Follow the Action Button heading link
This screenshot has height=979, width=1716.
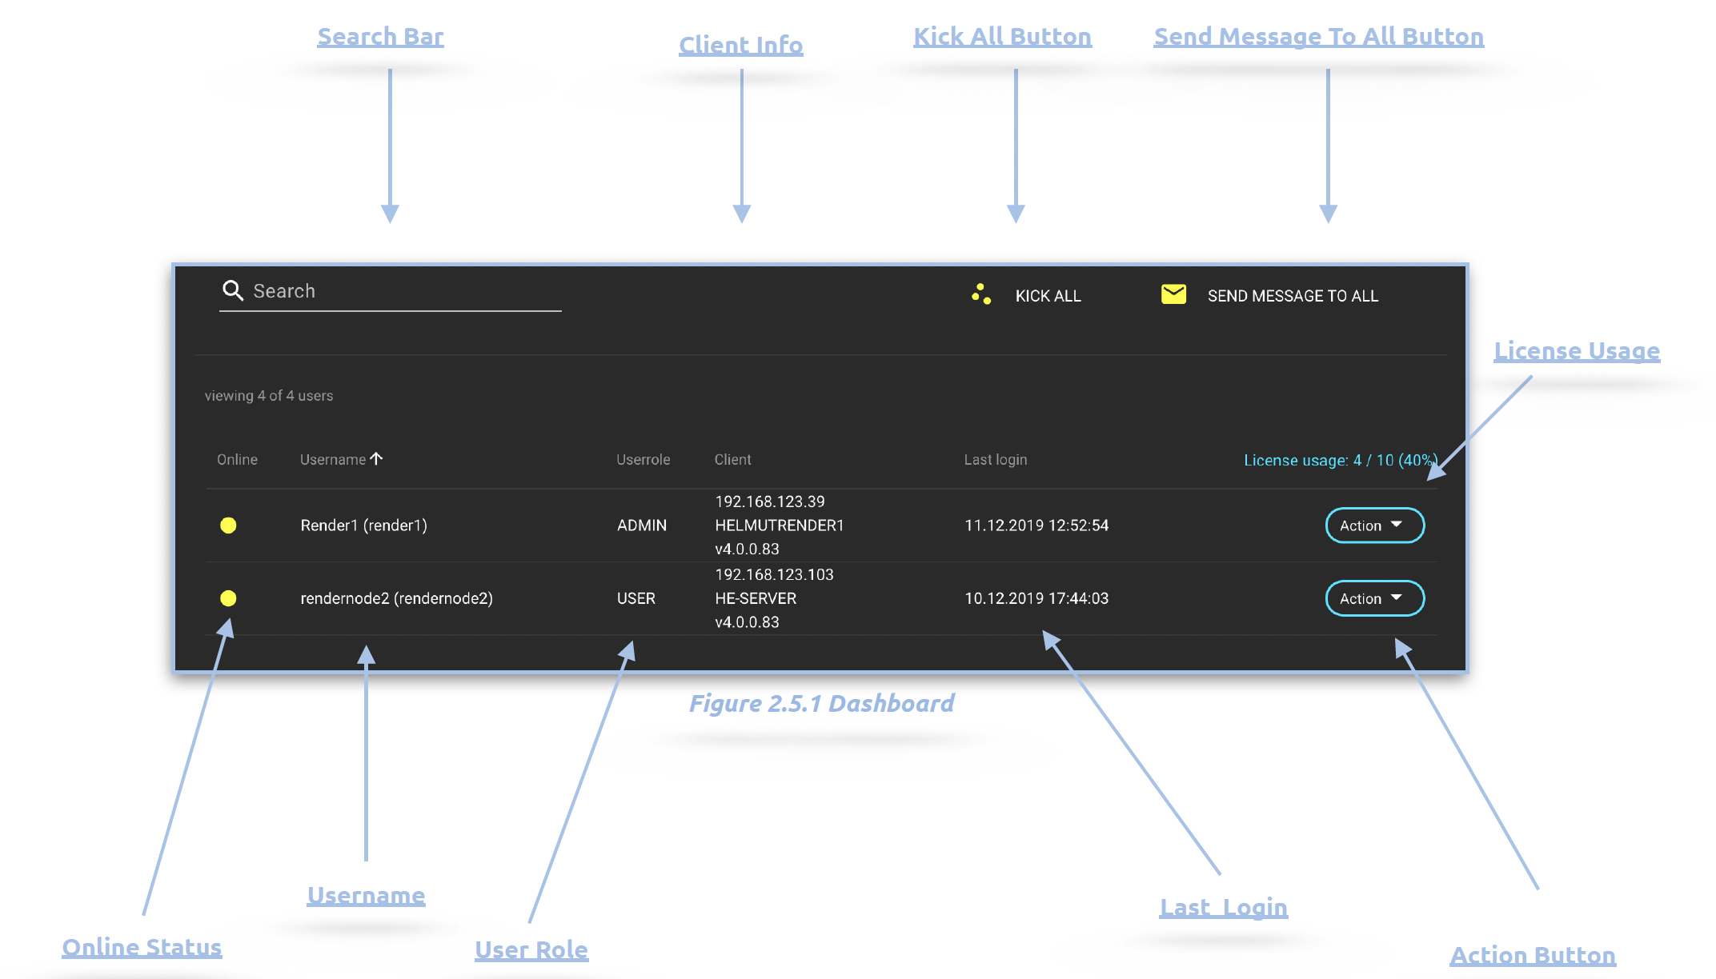click(x=1532, y=955)
